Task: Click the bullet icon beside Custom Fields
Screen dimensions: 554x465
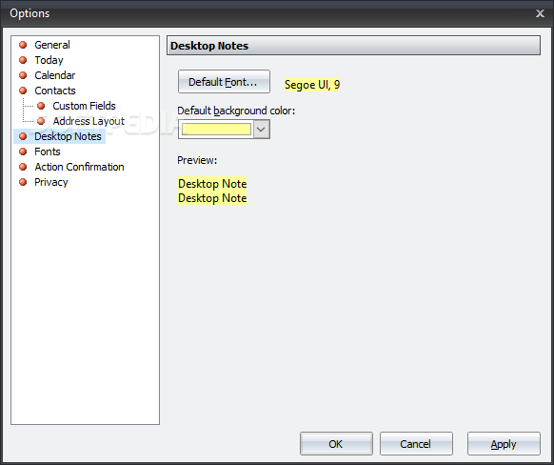Action: click(x=41, y=106)
